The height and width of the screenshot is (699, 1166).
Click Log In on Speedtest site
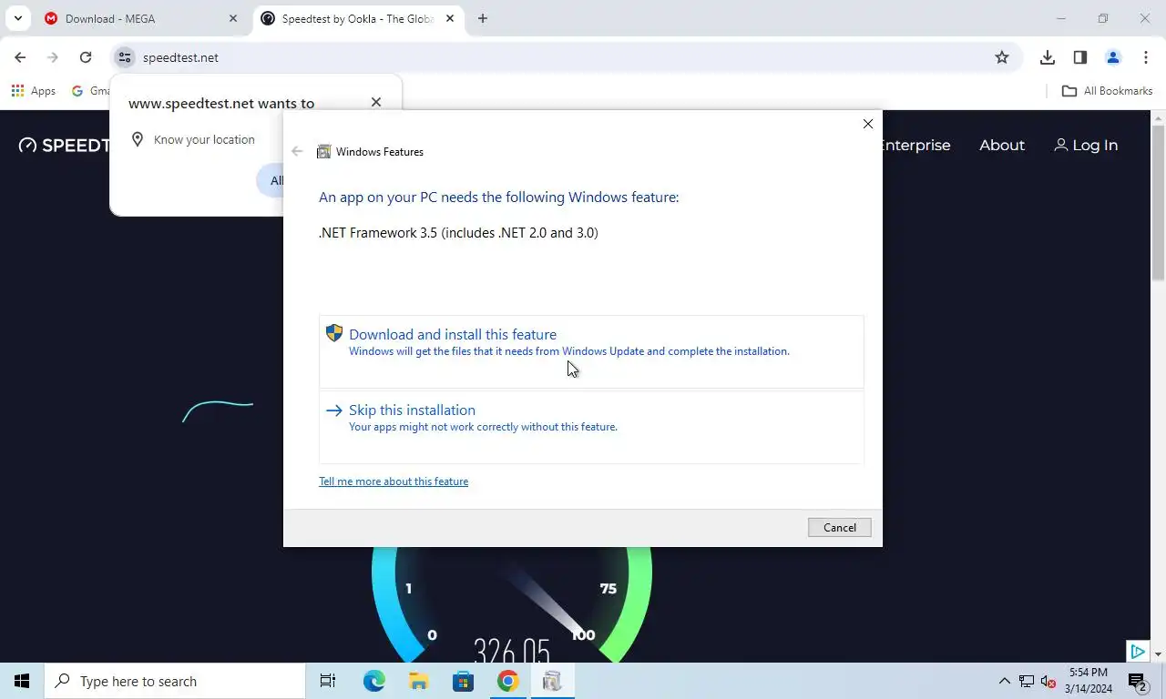click(x=1086, y=146)
